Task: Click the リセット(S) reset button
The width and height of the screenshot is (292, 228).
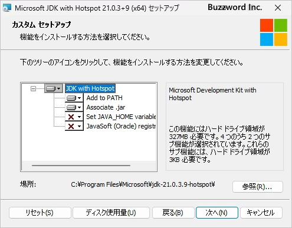Action: pyautogui.click(x=40, y=213)
